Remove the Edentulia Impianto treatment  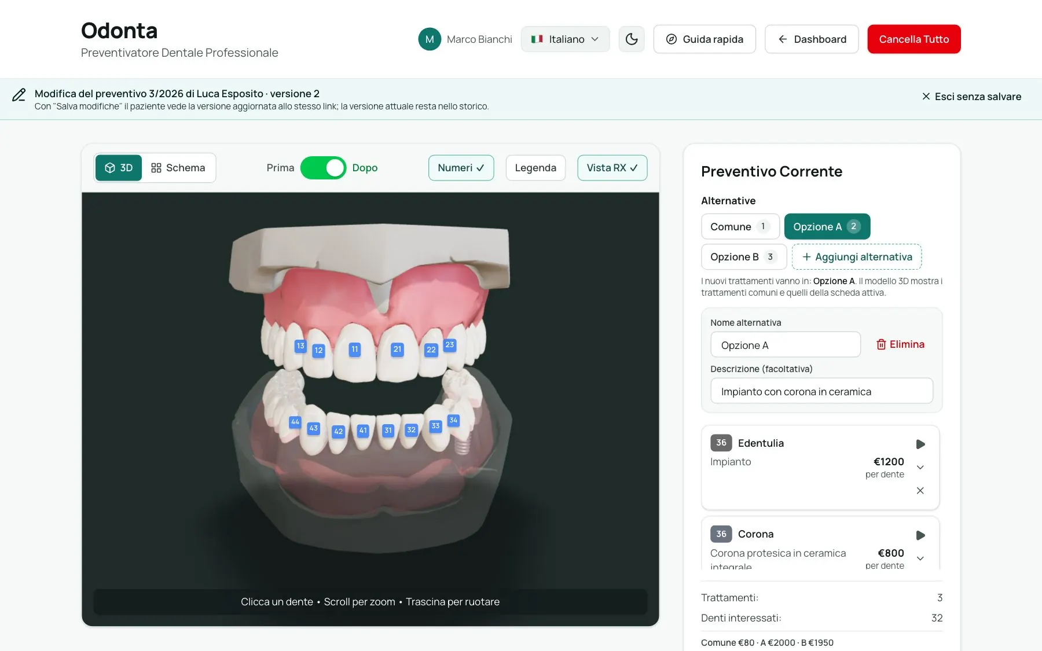[920, 491]
